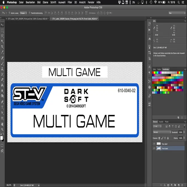Viewport: 187px width, 187px height.
Task: Add a layer style with fx button
Action: 165,185
